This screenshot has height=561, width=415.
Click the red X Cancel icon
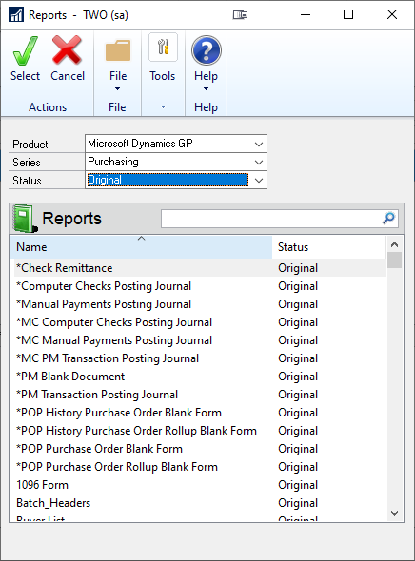tap(67, 50)
